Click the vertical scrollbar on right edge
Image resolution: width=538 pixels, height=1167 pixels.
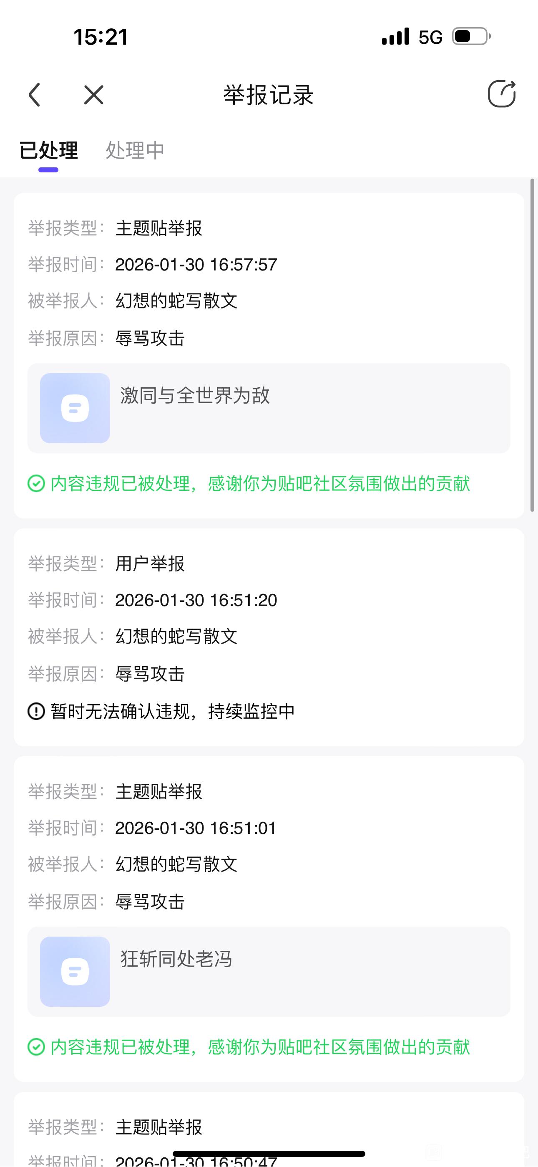click(533, 344)
